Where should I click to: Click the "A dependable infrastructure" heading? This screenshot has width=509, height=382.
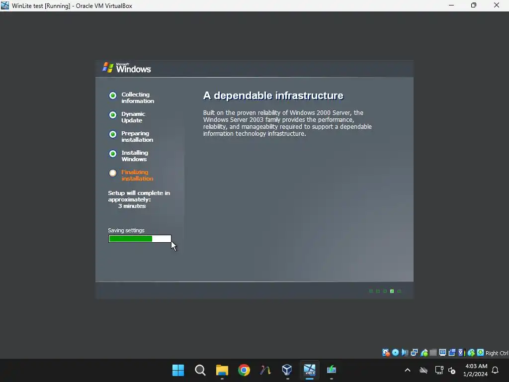coord(273,95)
